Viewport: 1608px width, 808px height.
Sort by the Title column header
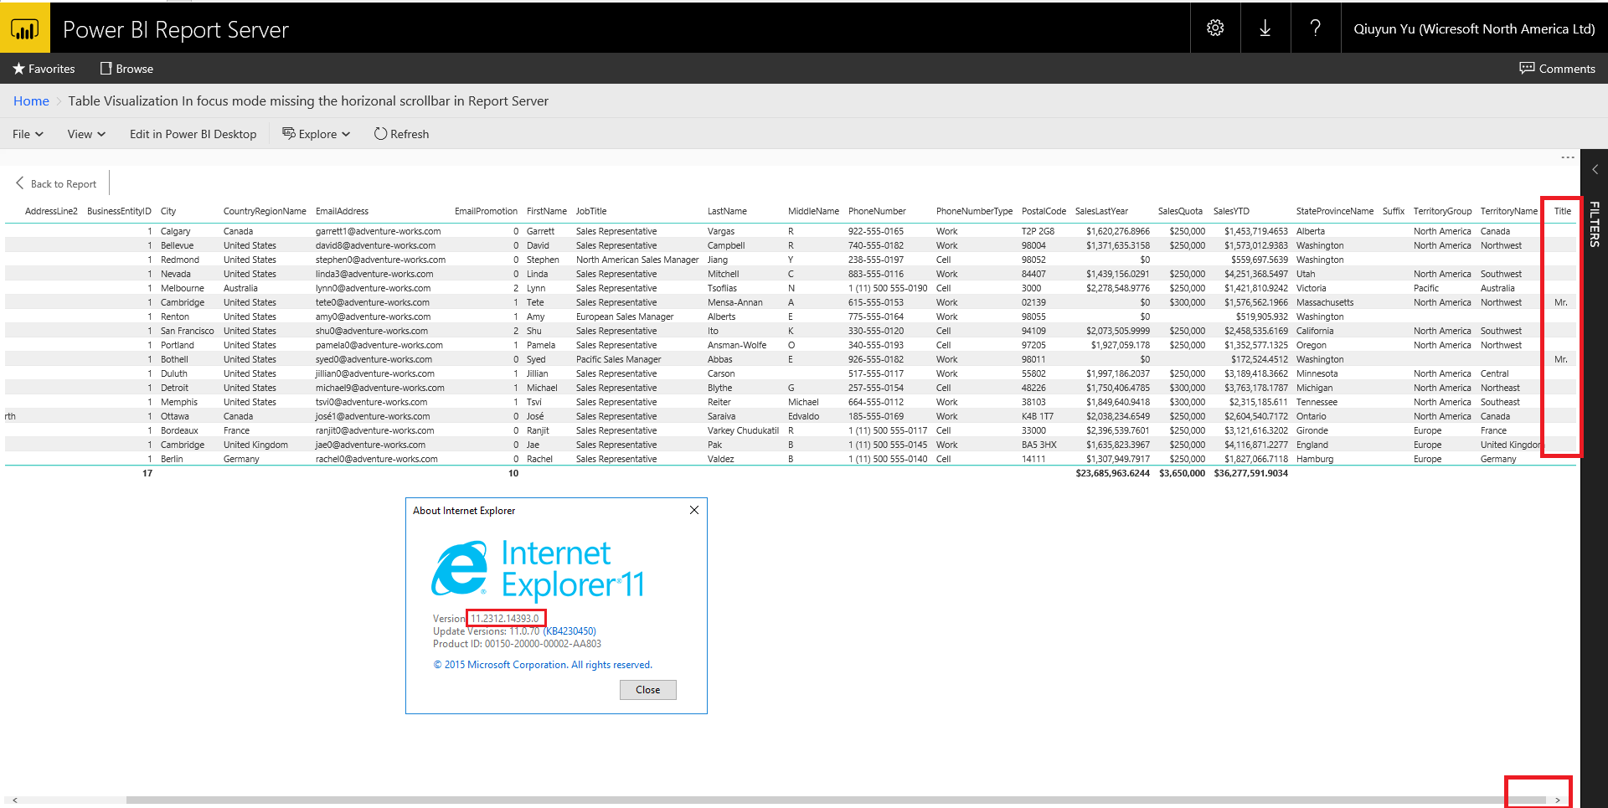(1563, 211)
